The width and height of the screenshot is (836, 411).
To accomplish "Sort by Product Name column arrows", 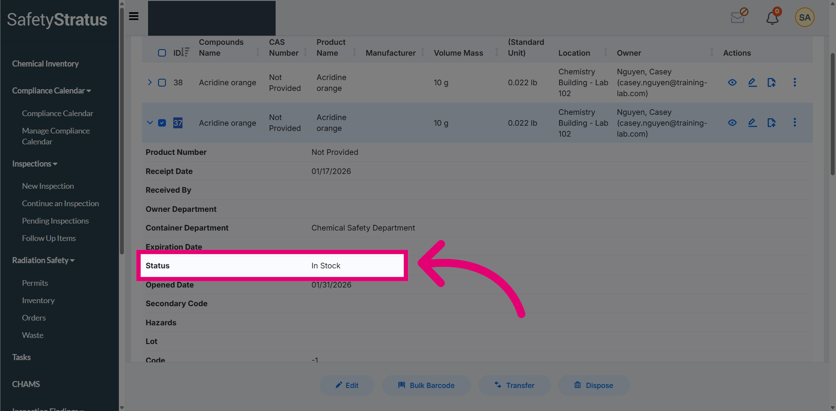I will pyautogui.click(x=354, y=53).
